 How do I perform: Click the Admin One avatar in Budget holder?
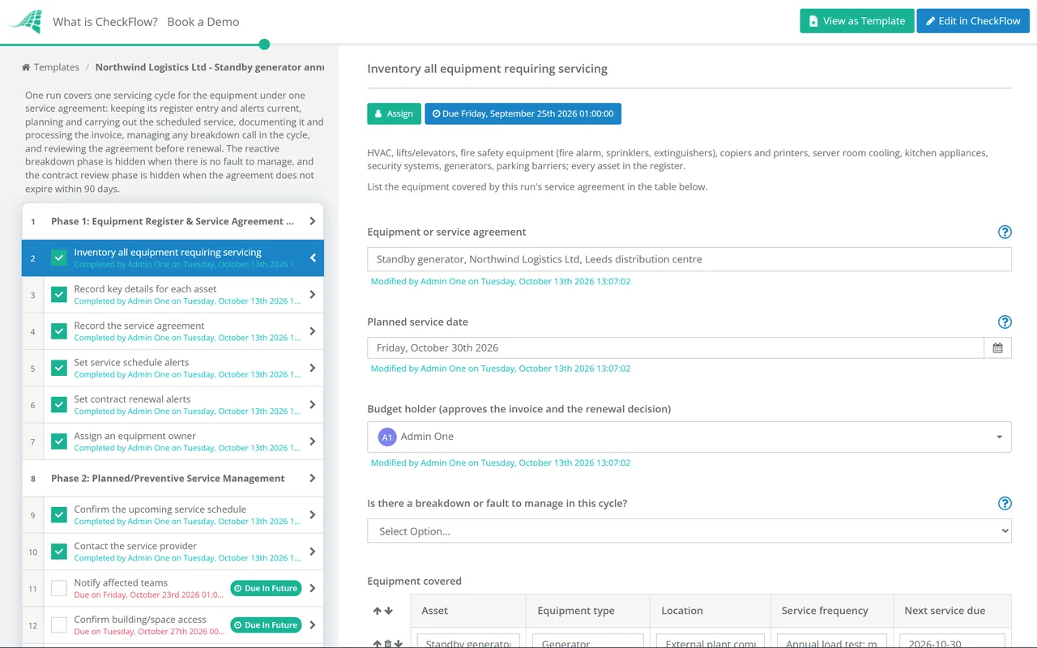tap(387, 437)
